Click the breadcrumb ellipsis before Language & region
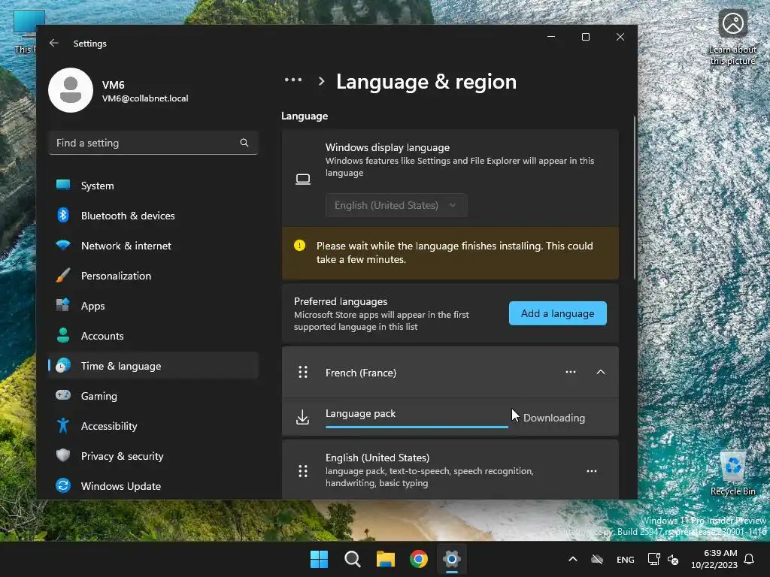Viewport: 770px width, 577px height. tap(293, 80)
